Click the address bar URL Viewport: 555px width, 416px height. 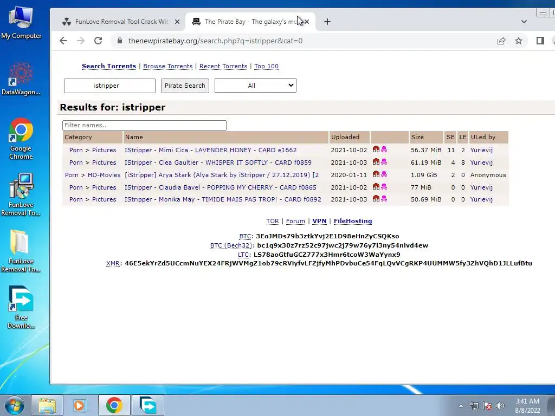[x=215, y=41]
